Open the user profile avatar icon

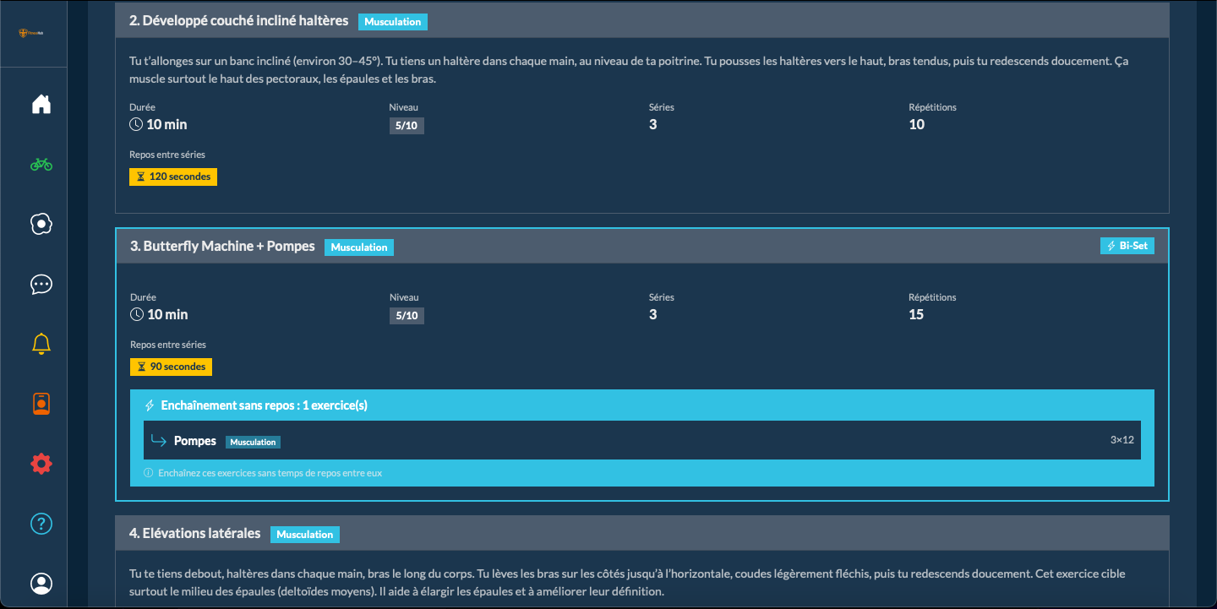pyautogui.click(x=41, y=583)
